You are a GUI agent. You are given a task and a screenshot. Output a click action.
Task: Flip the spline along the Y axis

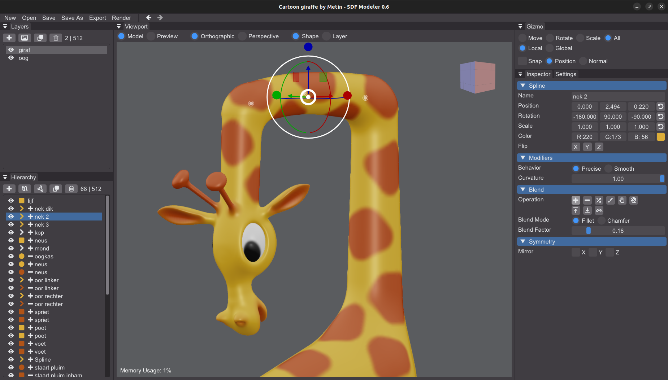pos(587,147)
